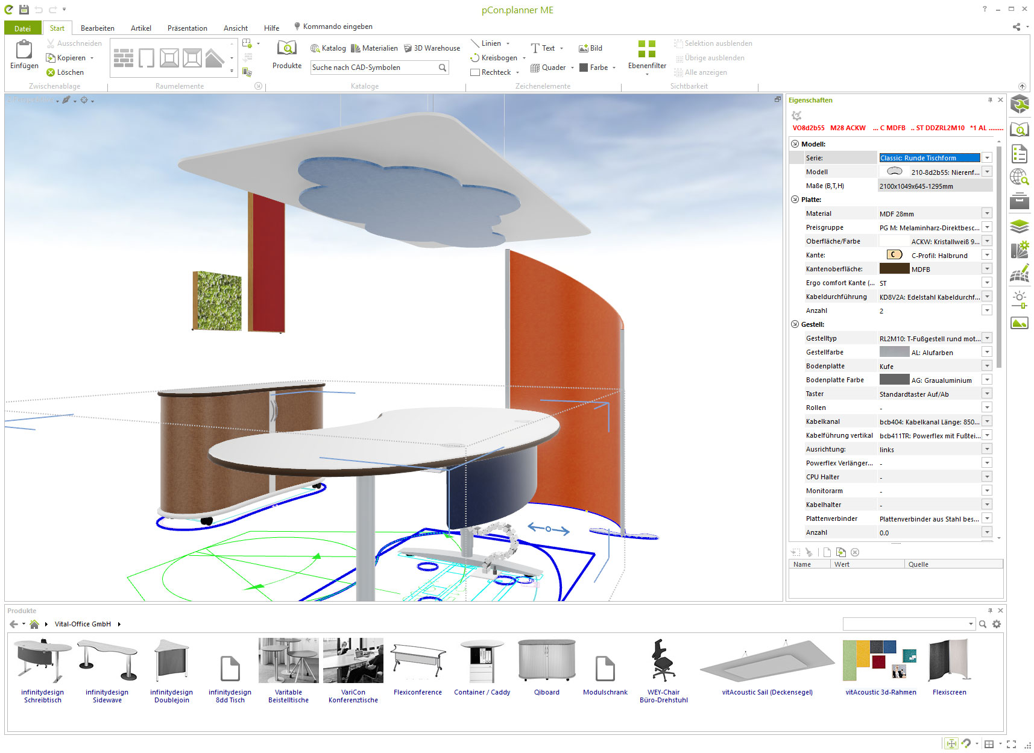Open the Produkte catalog icon

(286, 49)
